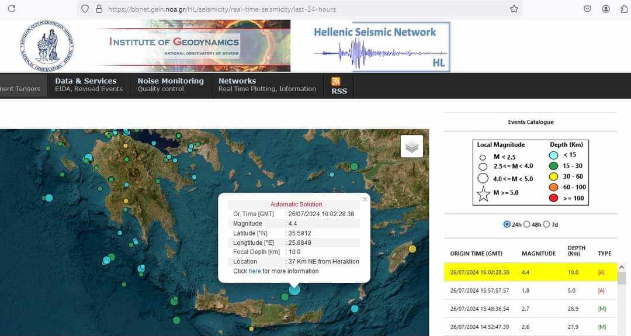Viewport: 631px width, 336px height.
Task: Select the 24h time range radio
Action: pos(507,224)
